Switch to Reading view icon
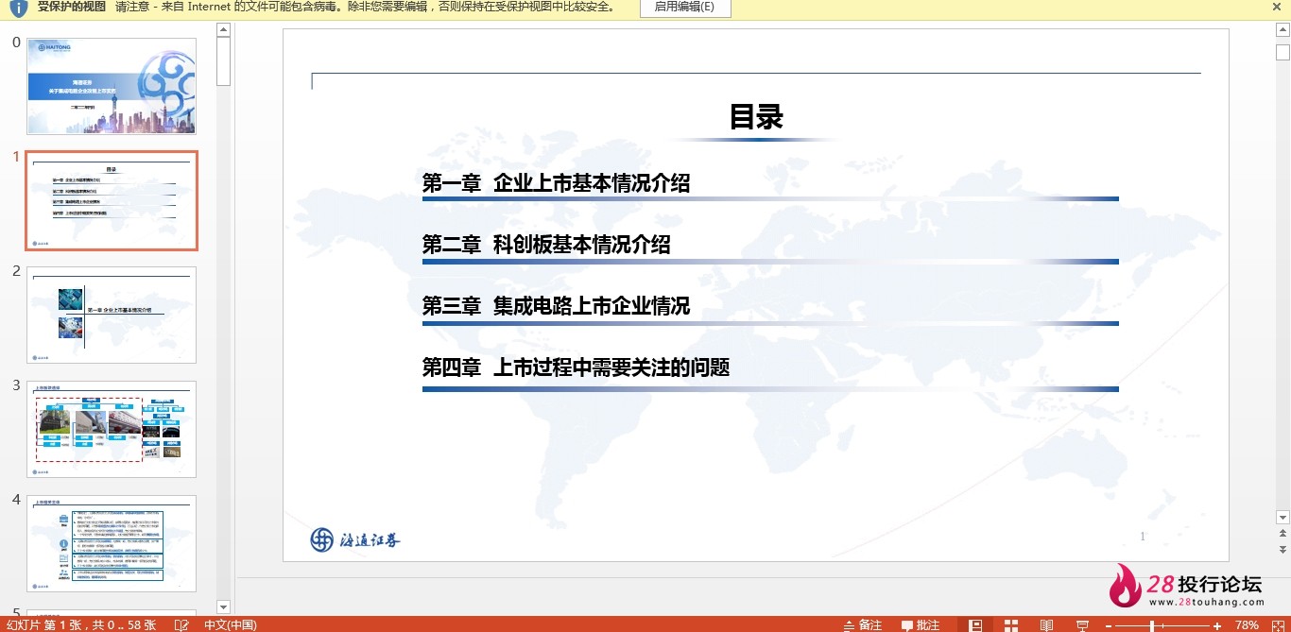This screenshot has height=632, width=1291. (1046, 624)
